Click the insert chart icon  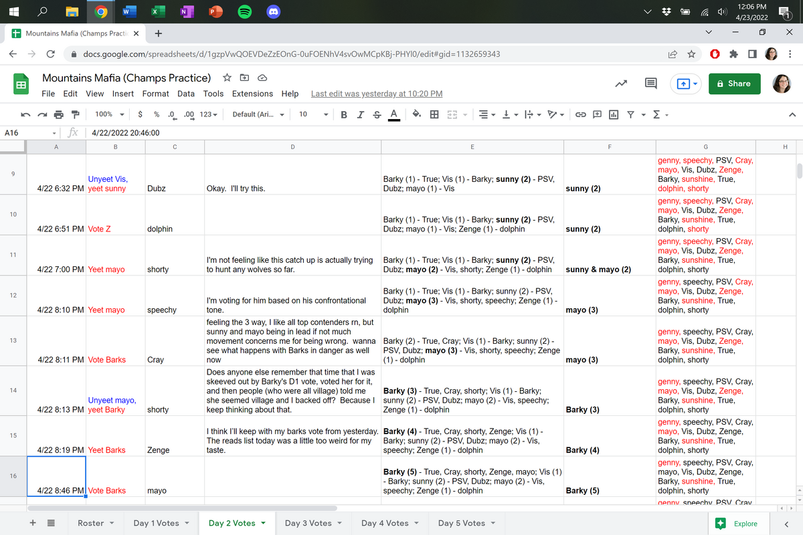(614, 114)
